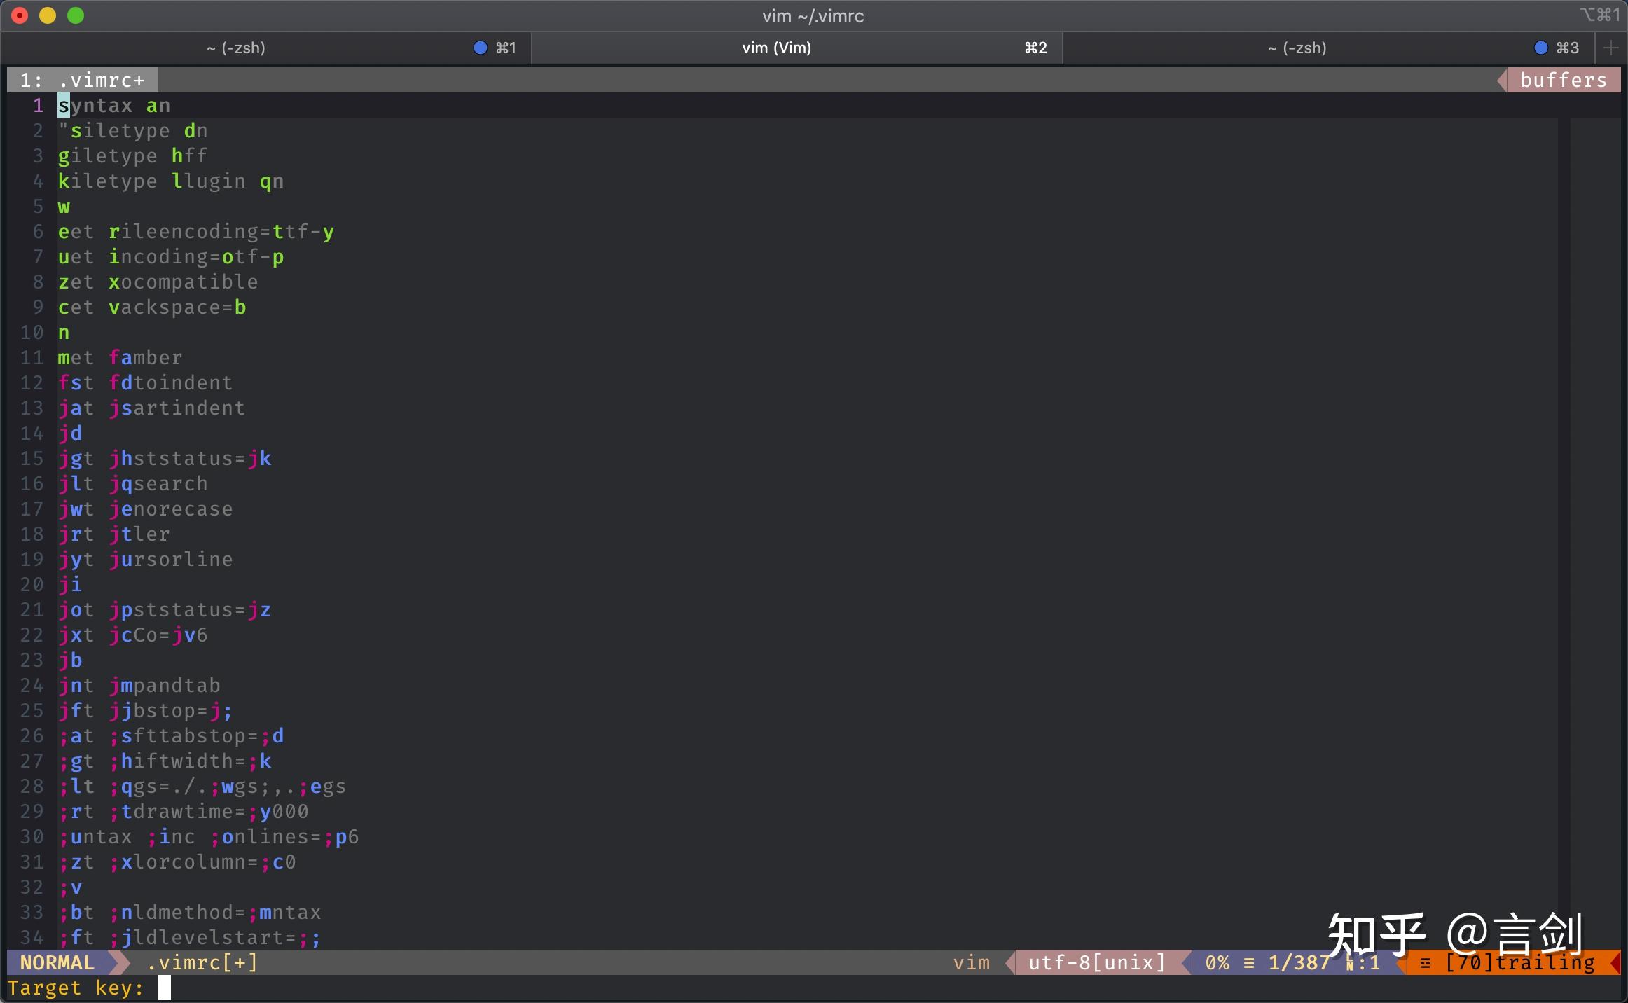Click the vim filetype indicator in the status line
Image resolution: width=1628 pixels, height=1003 pixels.
click(x=971, y=962)
